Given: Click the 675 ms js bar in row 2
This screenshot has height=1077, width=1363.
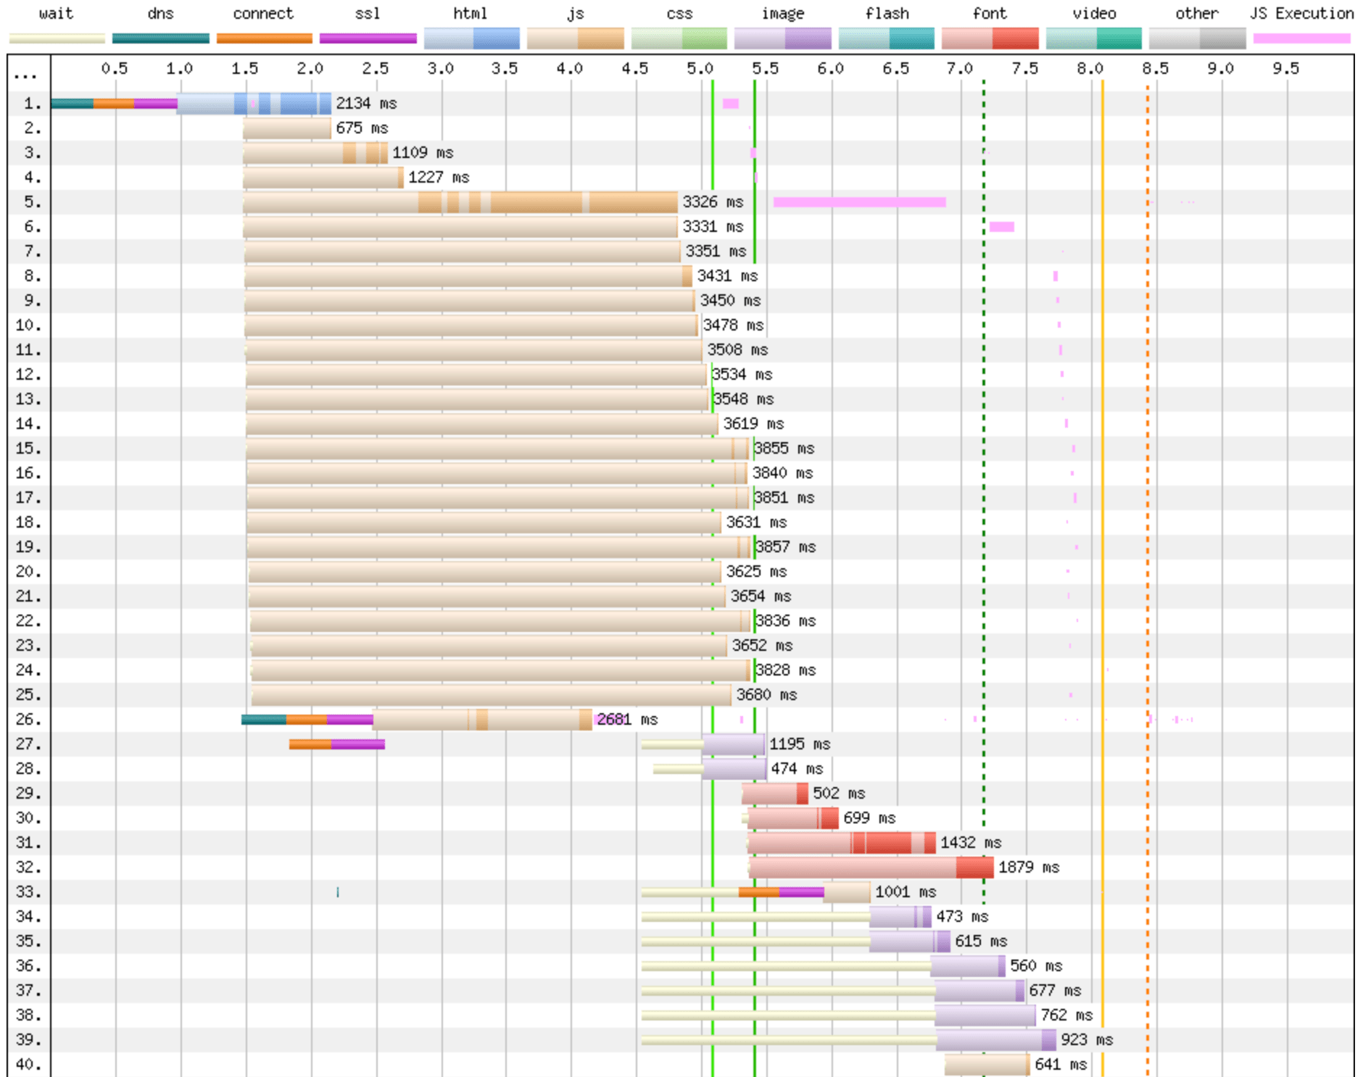Looking at the screenshot, I should tap(287, 128).
